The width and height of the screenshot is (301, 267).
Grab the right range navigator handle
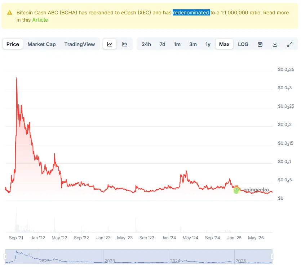tap(272, 257)
